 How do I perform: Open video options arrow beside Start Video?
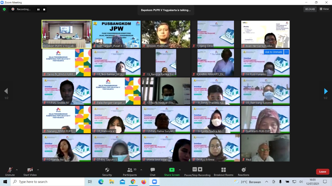(38, 170)
